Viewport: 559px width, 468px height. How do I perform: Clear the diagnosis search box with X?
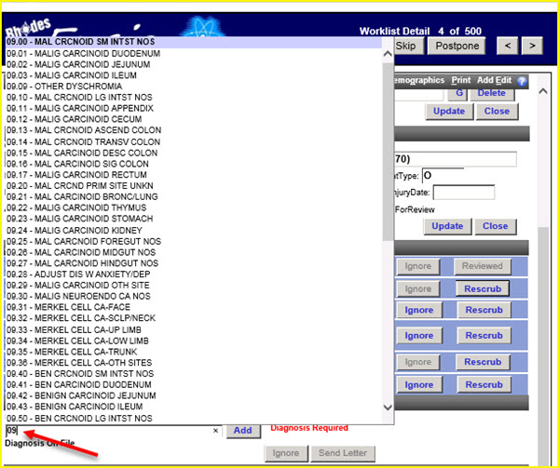(215, 431)
